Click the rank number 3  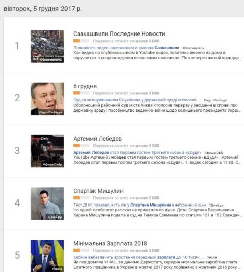(17, 150)
